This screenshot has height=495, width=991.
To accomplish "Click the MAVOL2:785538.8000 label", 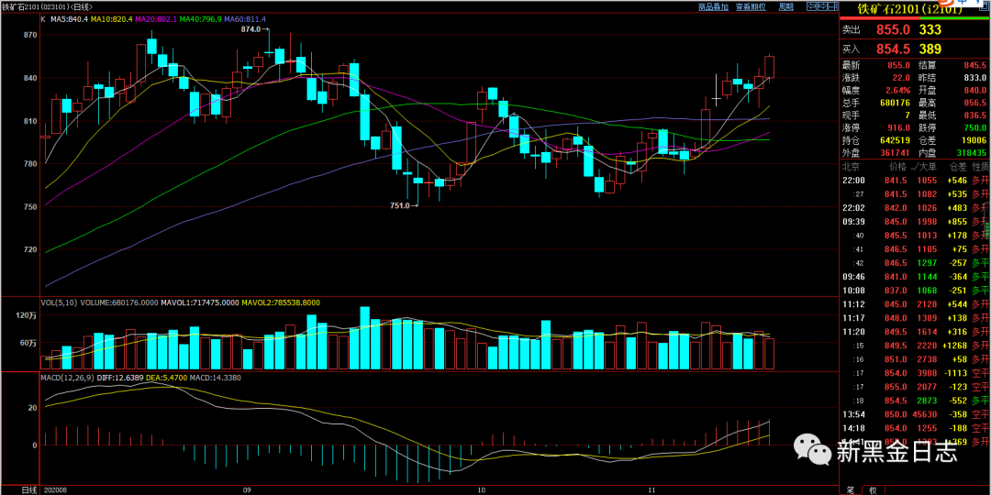I will coord(281,302).
